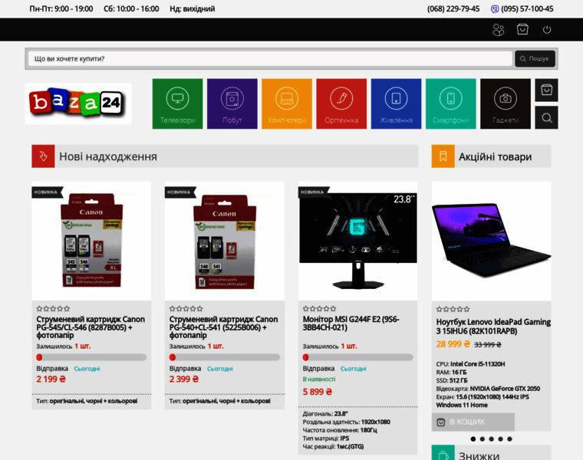
Task: Open 'Монітор MSI G244F E2' title link
Action: point(351,324)
